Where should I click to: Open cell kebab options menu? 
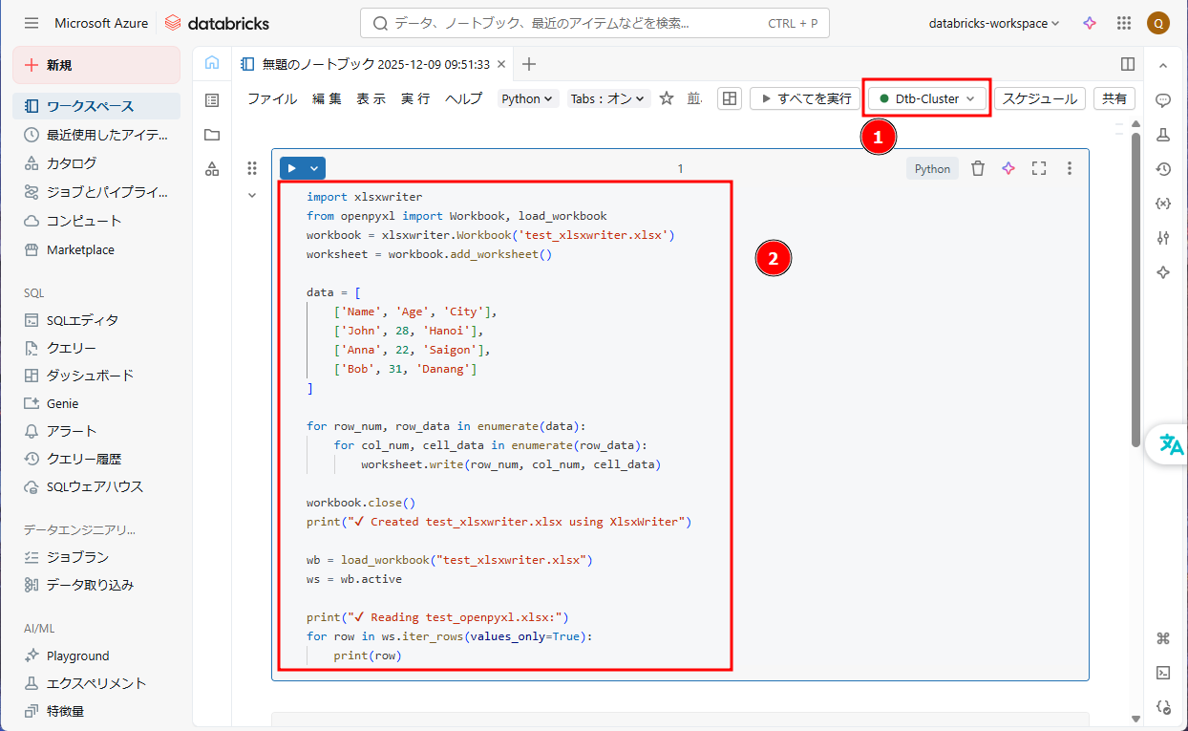1070,169
